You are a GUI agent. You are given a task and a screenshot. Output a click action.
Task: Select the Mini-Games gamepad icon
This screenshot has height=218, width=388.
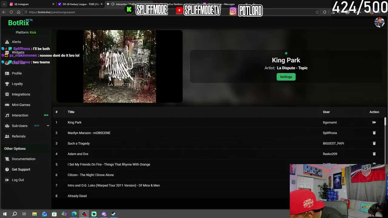point(7,105)
